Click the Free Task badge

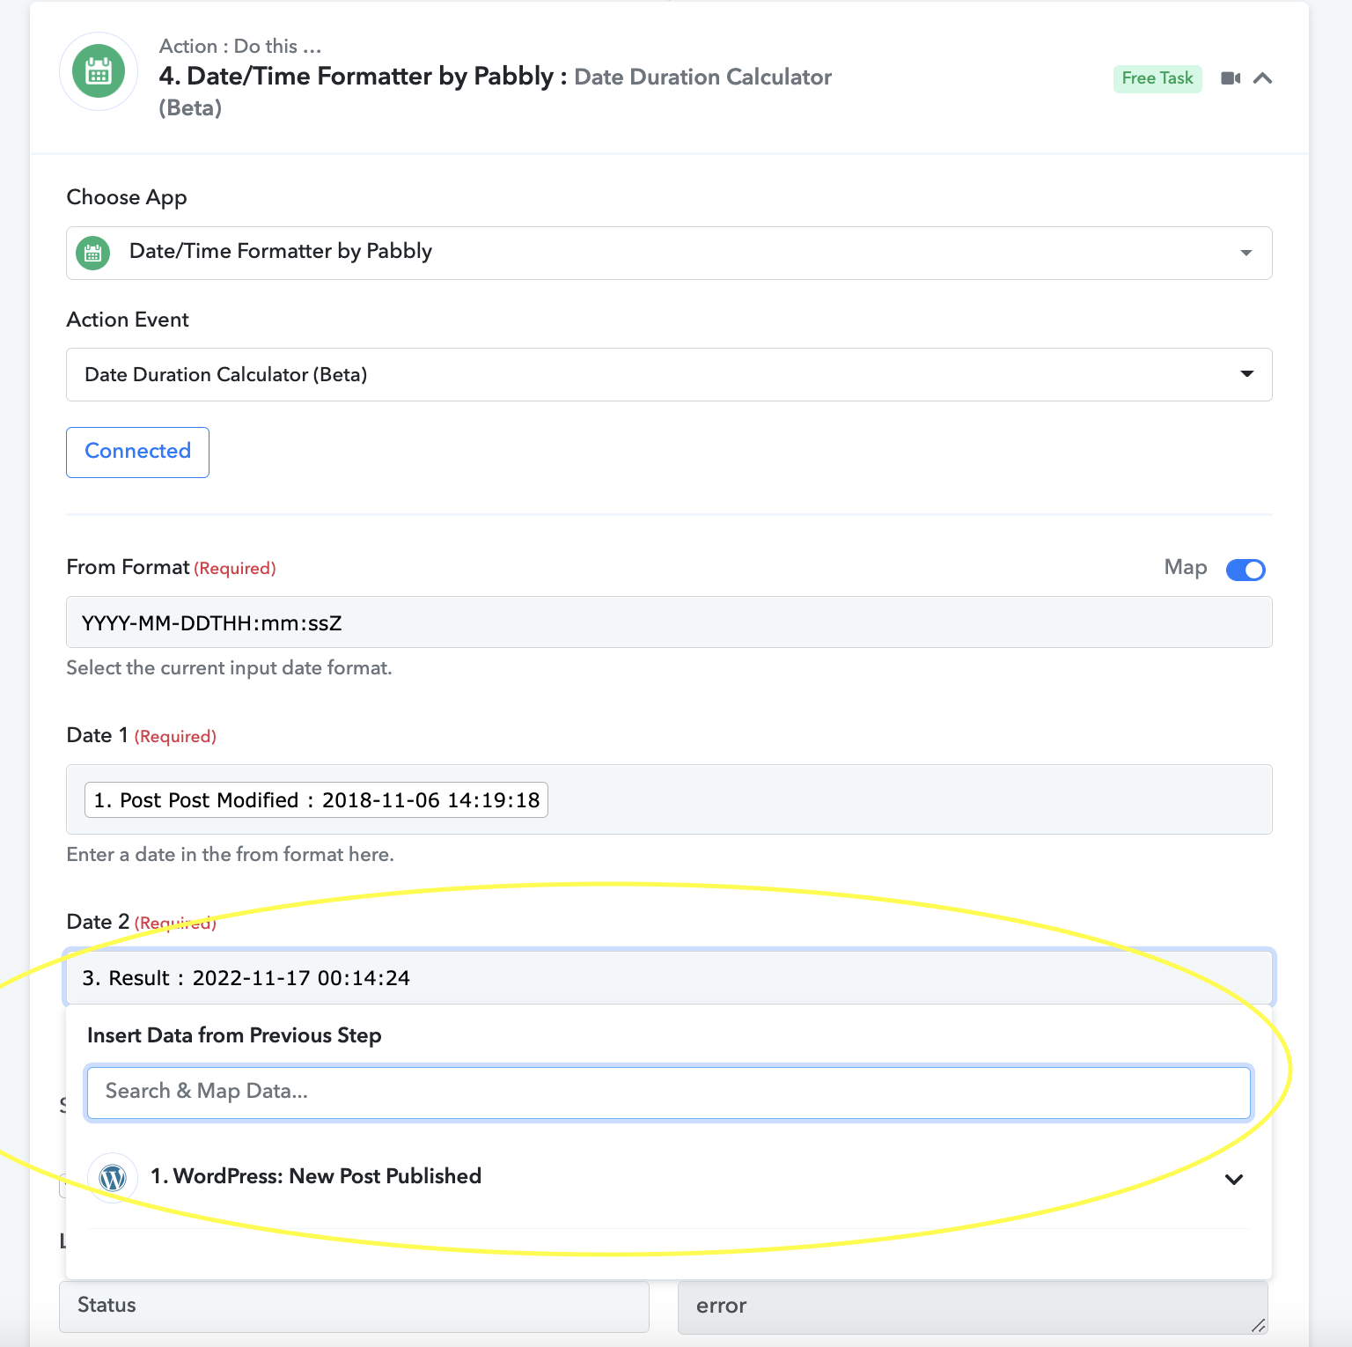(x=1157, y=78)
